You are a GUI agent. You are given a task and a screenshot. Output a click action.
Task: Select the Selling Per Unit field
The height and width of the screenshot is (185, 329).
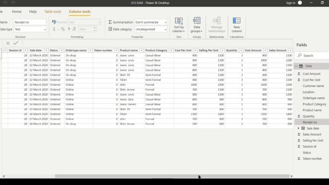pos(313,140)
